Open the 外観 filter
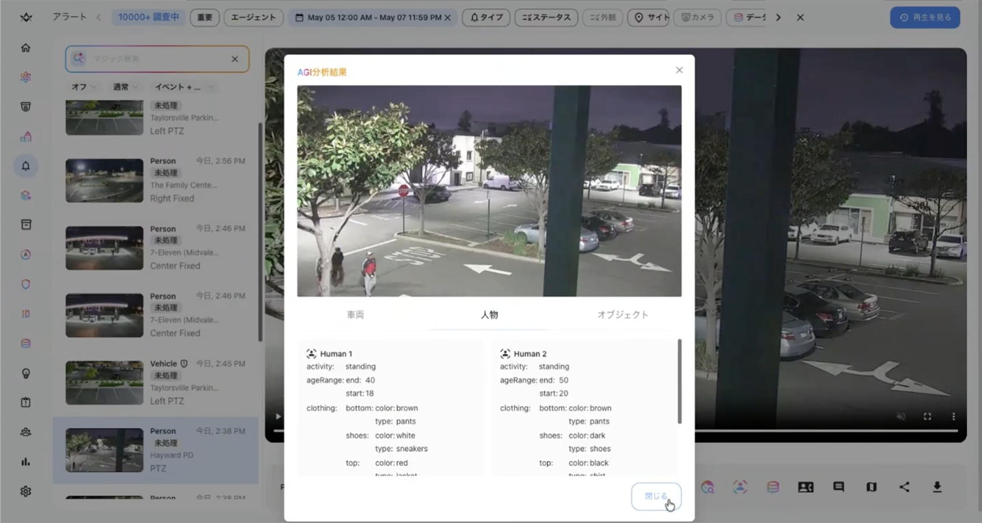982x523 pixels. click(x=602, y=17)
